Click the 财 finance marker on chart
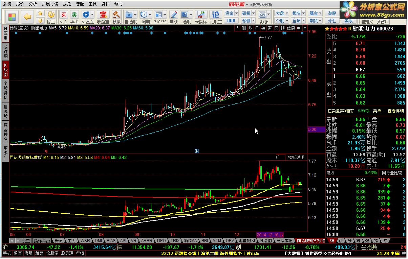408x259 pixels. tap(197, 151)
